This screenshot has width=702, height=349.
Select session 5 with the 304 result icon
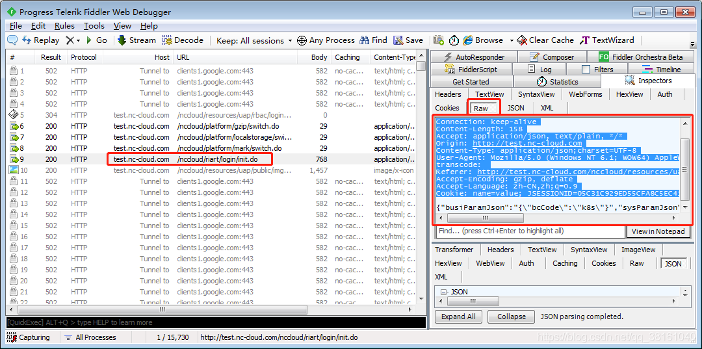(x=14, y=115)
